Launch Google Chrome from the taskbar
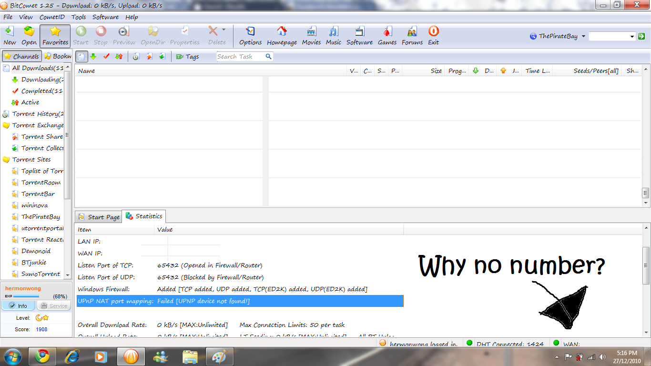Screen dimensions: 651x366 [x=42, y=356]
